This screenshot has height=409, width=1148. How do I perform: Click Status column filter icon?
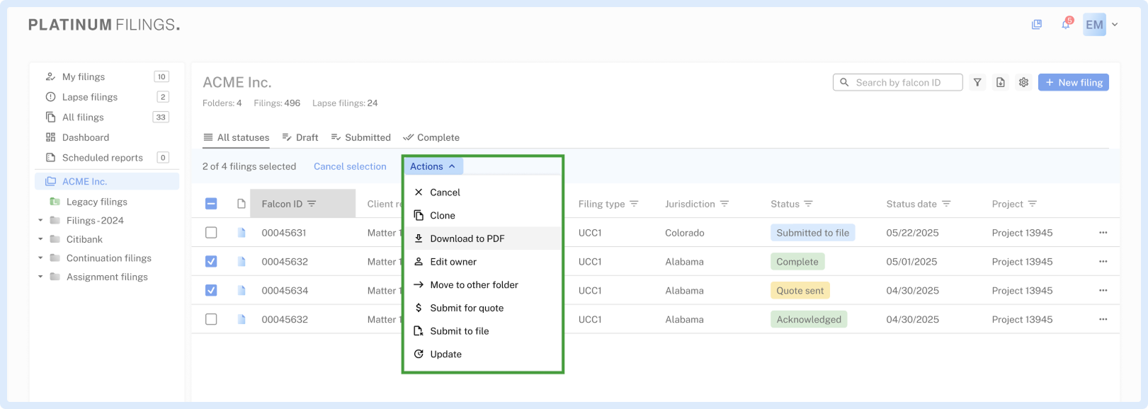pos(808,204)
